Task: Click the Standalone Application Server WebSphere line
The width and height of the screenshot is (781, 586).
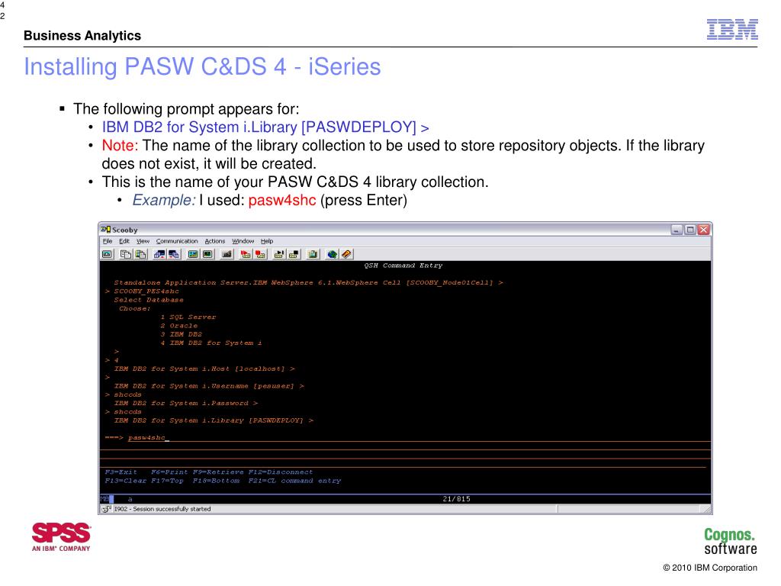Action: (x=308, y=282)
